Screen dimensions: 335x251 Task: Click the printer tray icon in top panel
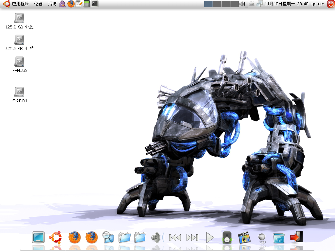(x=252, y=4)
